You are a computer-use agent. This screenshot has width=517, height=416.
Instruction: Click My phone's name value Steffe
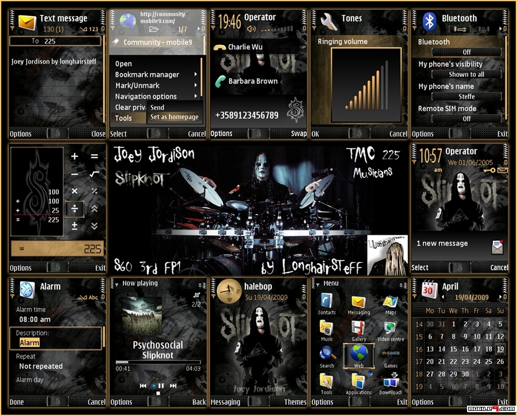tap(466, 96)
